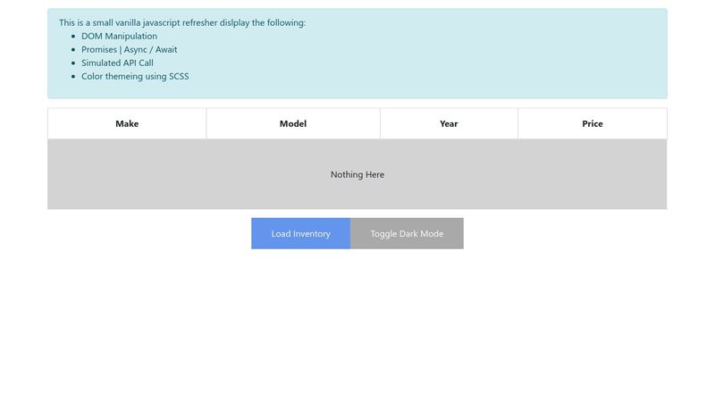Click the bullet before Simulated API Call
Image resolution: width=715 pixels, height=402 pixels.
[72, 63]
